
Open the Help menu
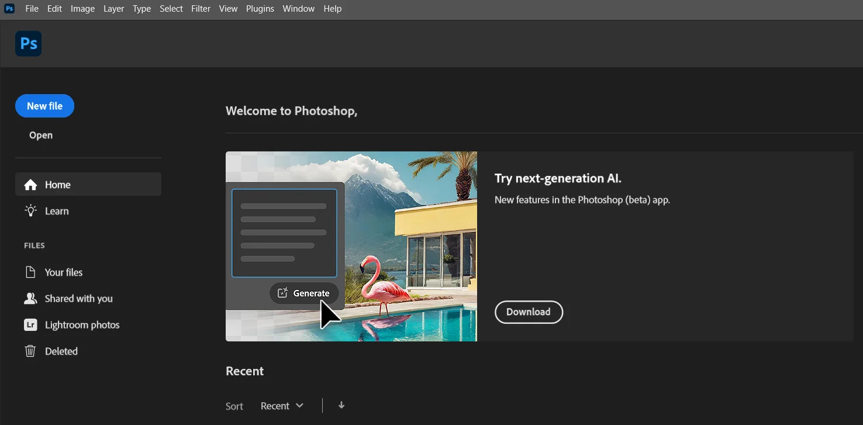pos(333,9)
